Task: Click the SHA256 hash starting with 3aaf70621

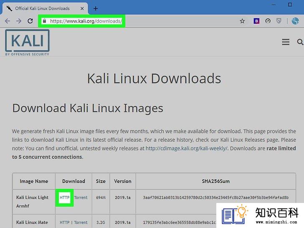Action: [216, 198]
